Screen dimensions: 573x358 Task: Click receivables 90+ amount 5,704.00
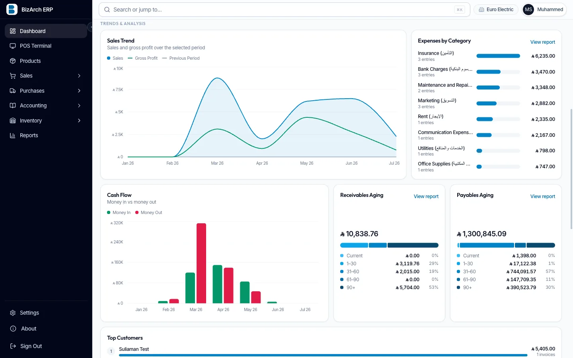[407, 288]
